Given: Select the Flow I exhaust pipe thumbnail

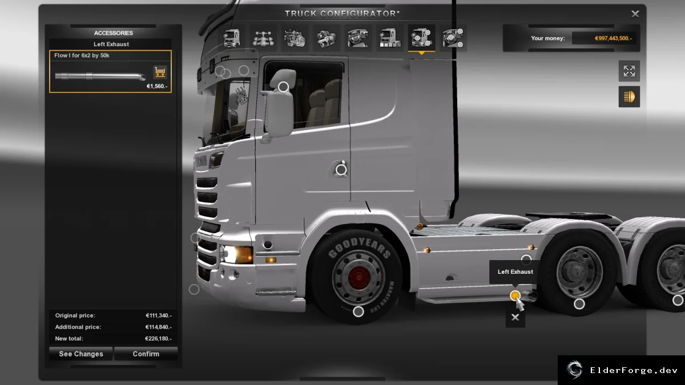Looking at the screenshot, I should pyautogui.click(x=100, y=76).
